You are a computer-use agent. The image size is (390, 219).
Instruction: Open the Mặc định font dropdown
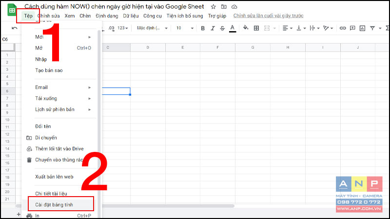[x=152, y=28]
